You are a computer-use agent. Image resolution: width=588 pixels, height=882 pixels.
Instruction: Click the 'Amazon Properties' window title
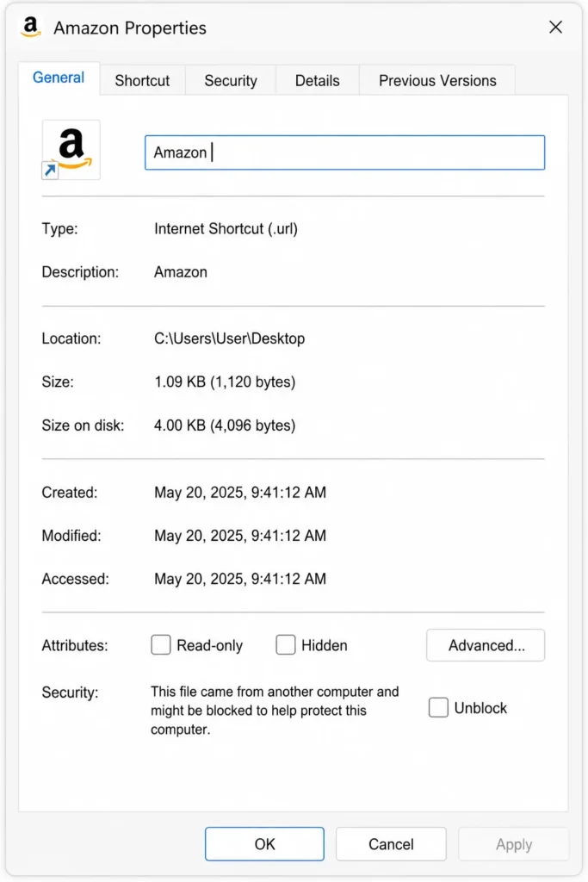(x=130, y=28)
